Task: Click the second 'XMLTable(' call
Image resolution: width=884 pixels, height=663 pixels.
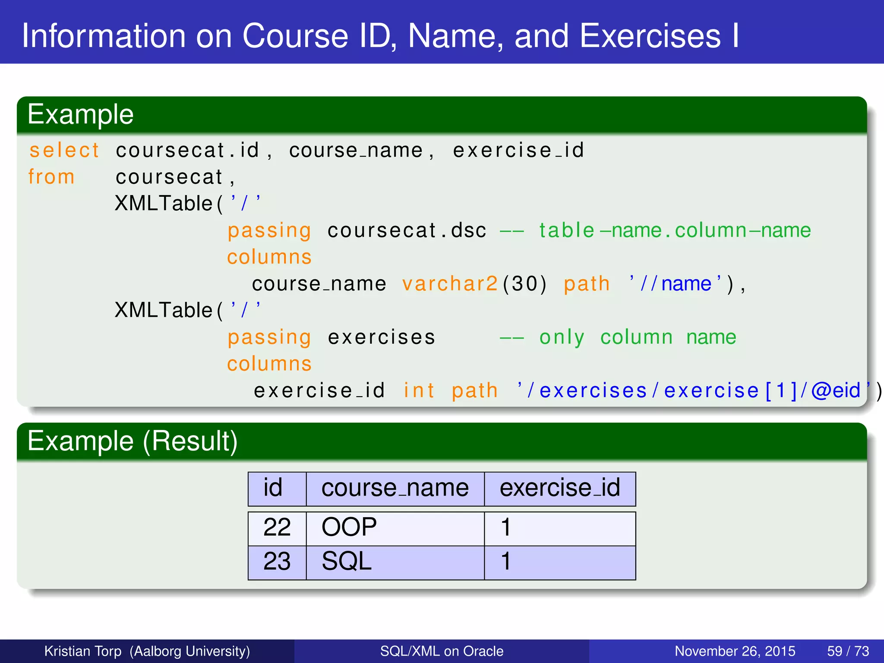Action: (169, 310)
